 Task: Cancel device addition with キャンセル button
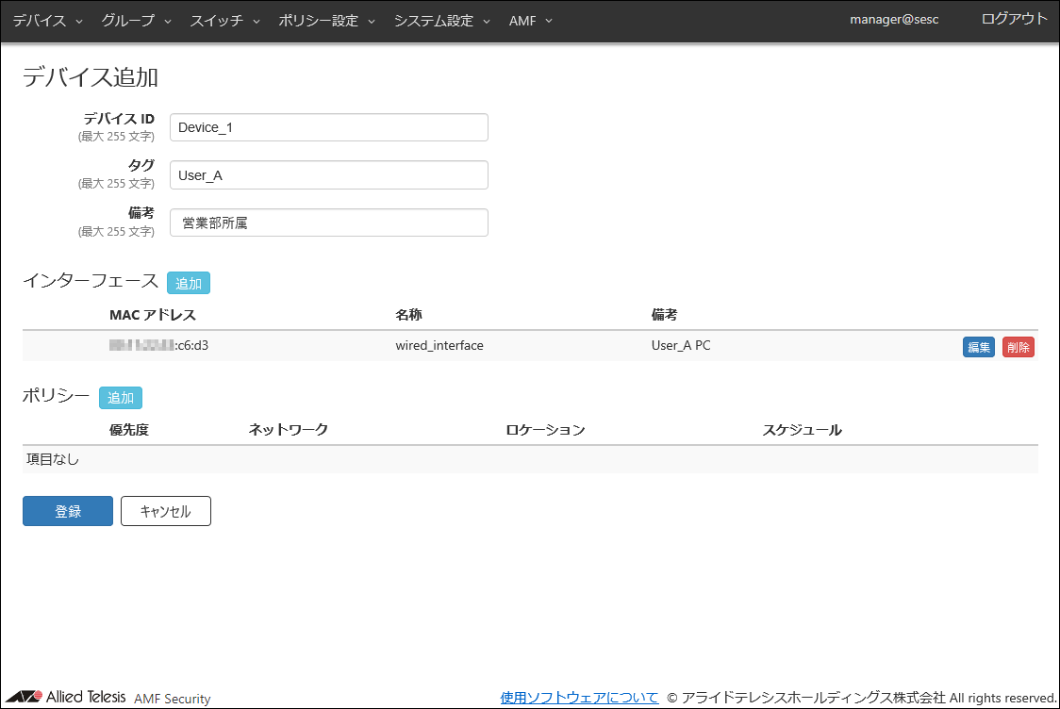coord(165,511)
